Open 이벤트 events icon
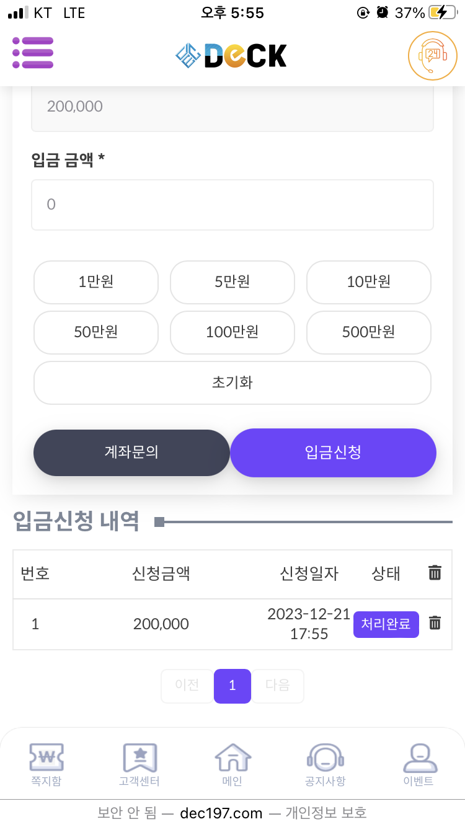This screenshot has width=465, height=827. (x=418, y=764)
